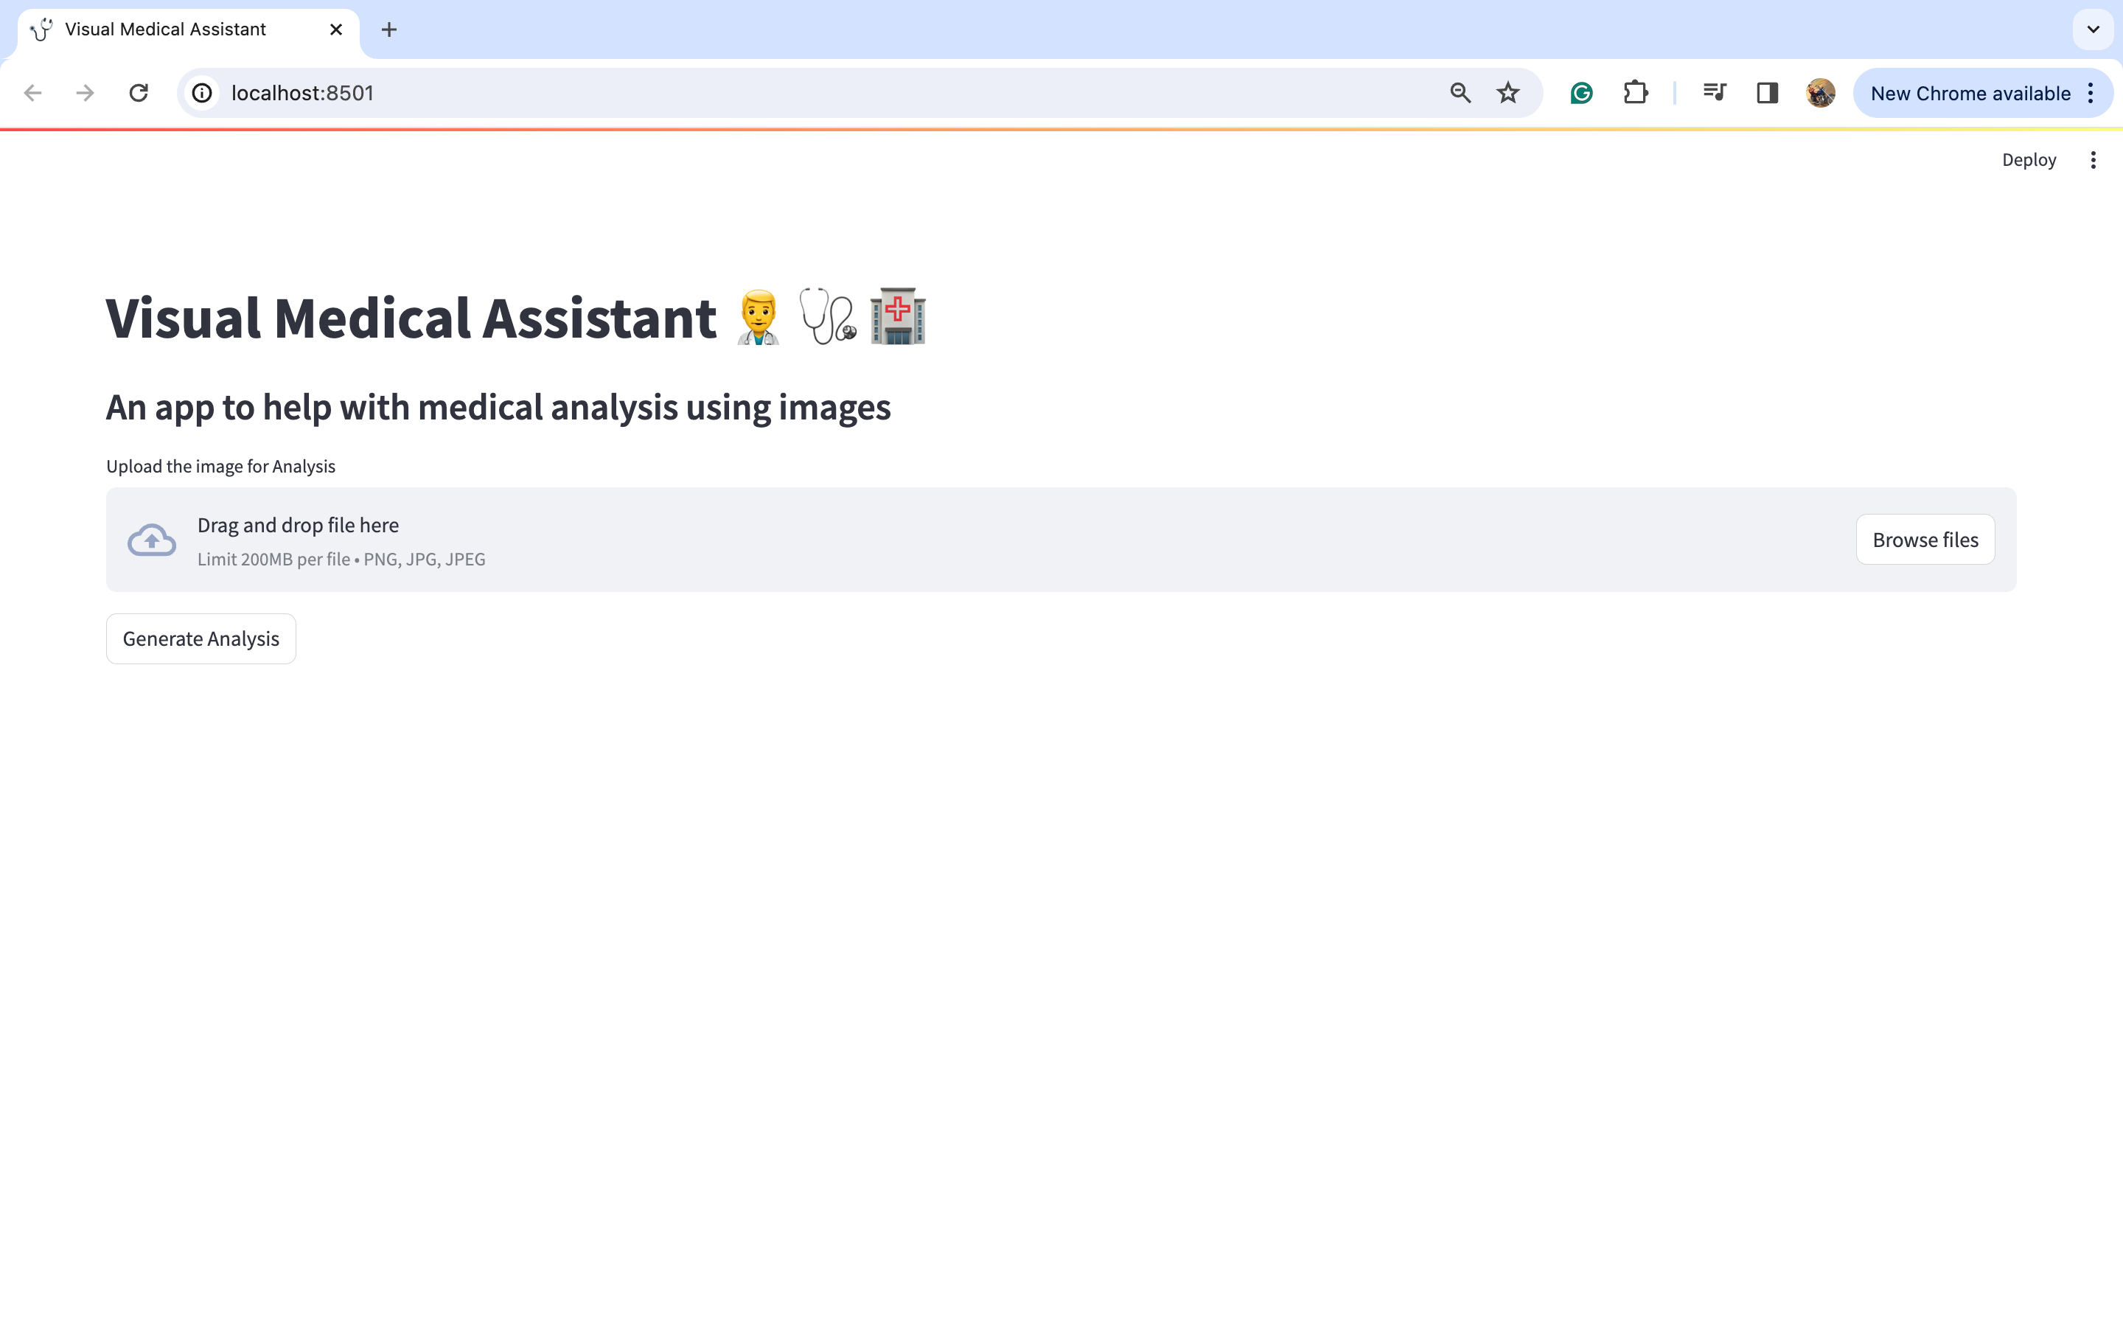This screenshot has width=2123, height=1327.
Task: Click the drag and drop upload area
Action: pos(965,540)
